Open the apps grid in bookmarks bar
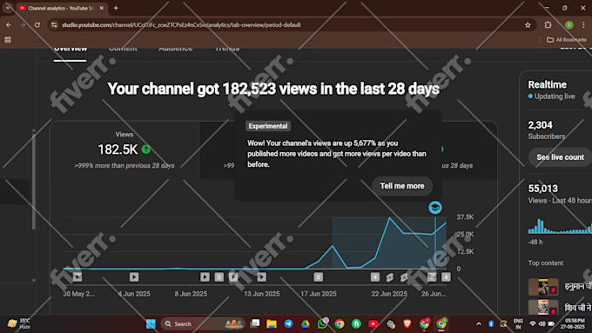The height and width of the screenshot is (333, 592). [x=8, y=40]
